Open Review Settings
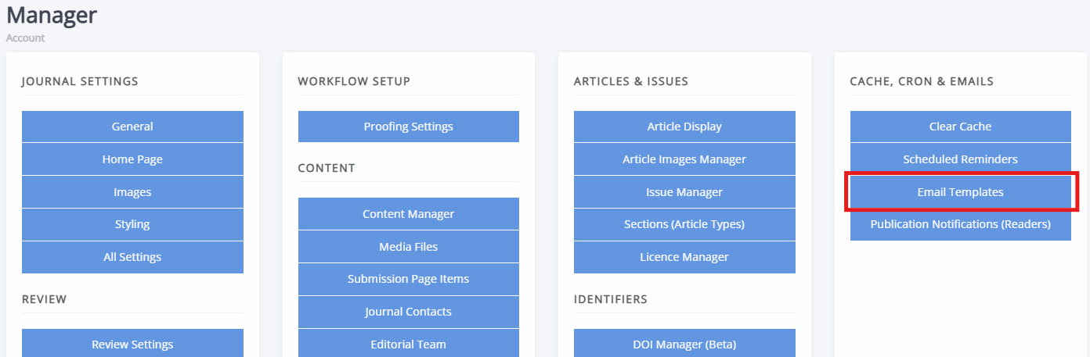The width and height of the screenshot is (1090, 357). click(132, 344)
